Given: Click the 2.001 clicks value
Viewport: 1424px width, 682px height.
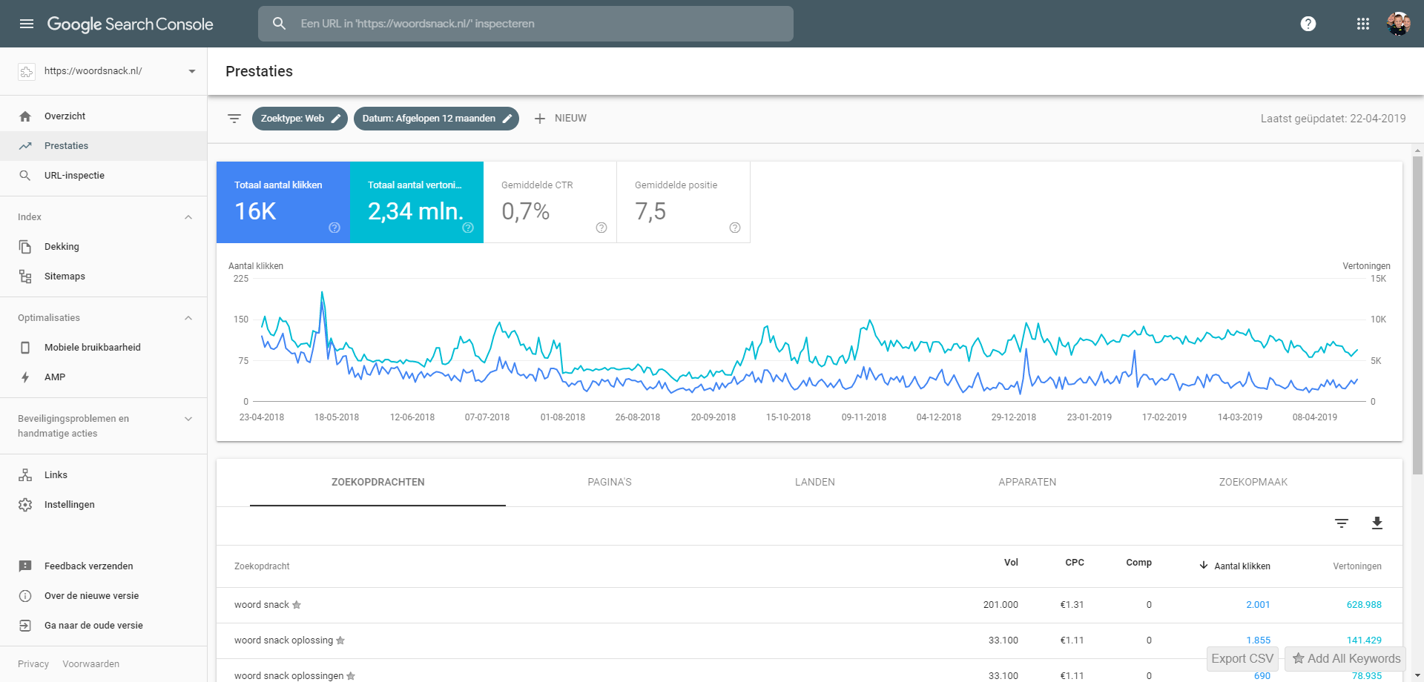Looking at the screenshot, I should [x=1258, y=605].
